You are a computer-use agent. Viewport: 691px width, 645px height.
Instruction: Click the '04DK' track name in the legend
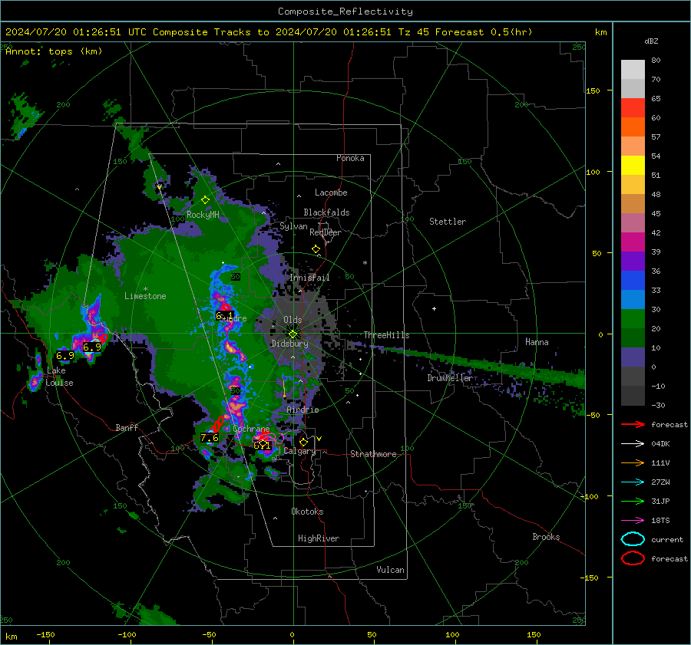point(660,444)
